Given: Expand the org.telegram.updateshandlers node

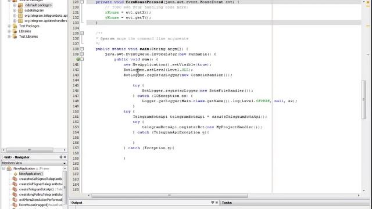Looking at the screenshot, I should pos(15,21).
